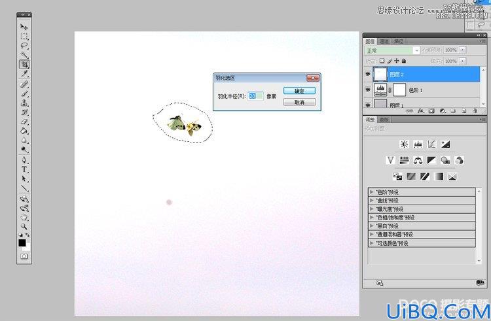Switch to the 调整 tab
This screenshot has height=321, width=491.
pos(370,120)
